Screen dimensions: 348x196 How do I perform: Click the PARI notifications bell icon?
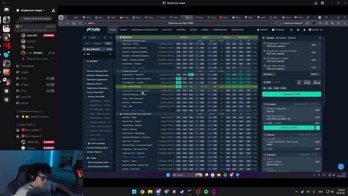(x=304, y=30)
